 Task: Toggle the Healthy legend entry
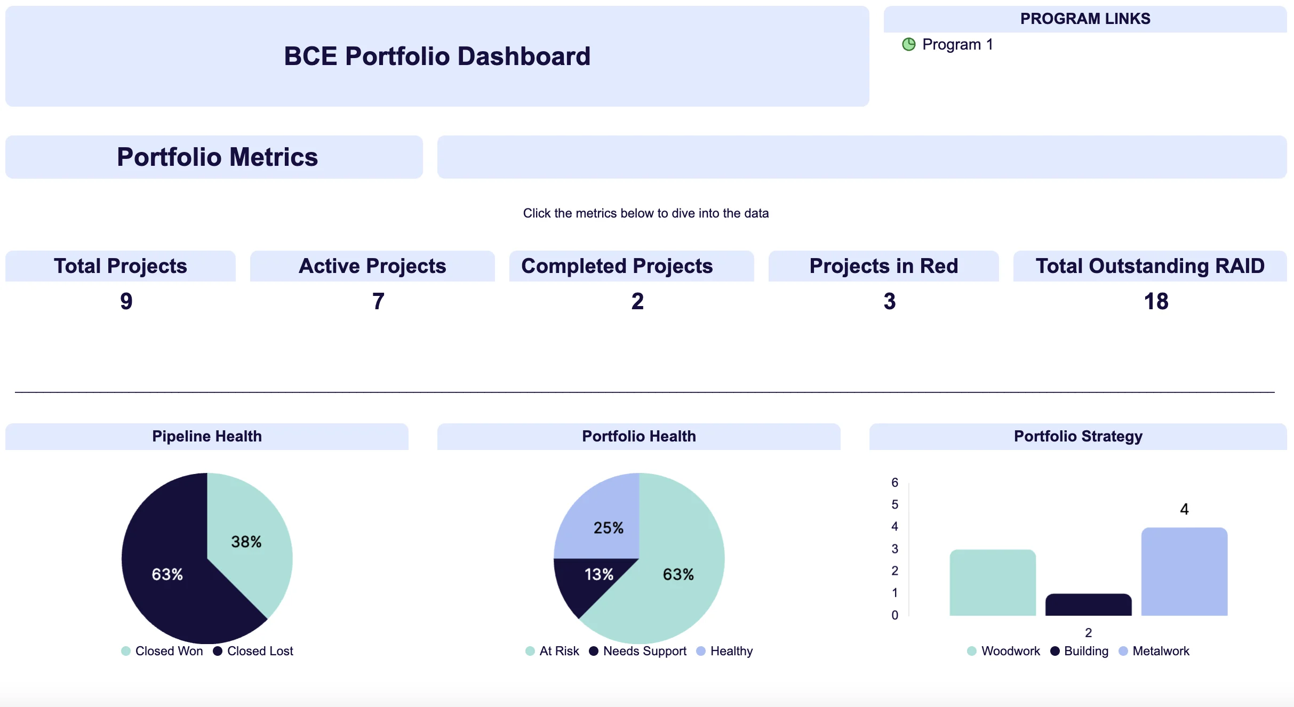tap(725, 651)
